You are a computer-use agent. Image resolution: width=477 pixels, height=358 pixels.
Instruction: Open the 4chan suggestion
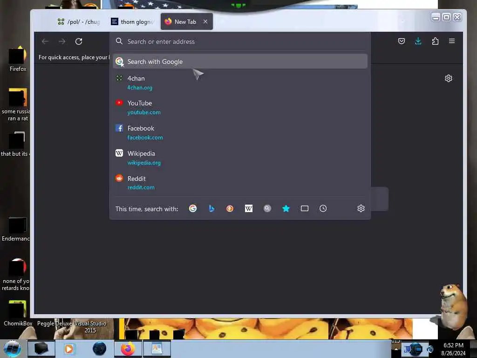240,83
